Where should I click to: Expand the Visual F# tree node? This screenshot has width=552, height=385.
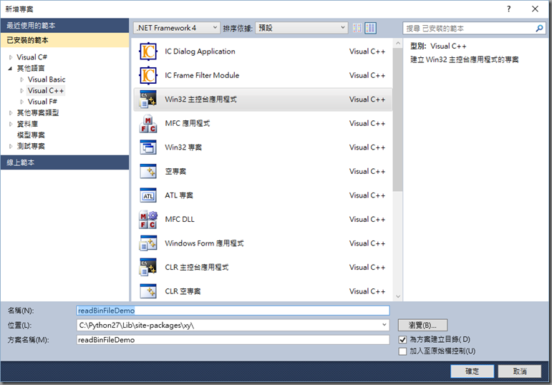tap(21, 102)
